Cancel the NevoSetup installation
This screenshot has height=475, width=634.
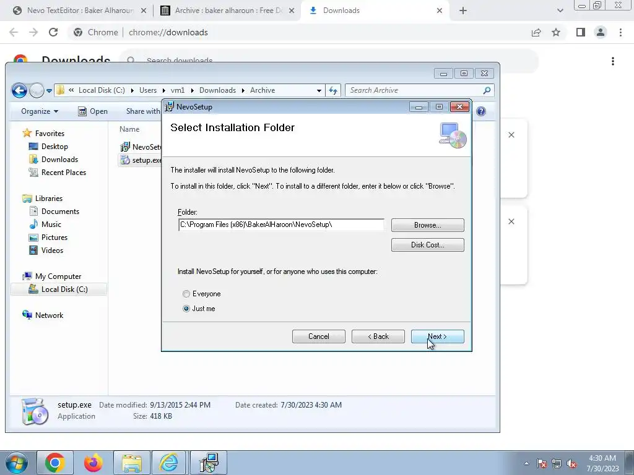(319, 336)
